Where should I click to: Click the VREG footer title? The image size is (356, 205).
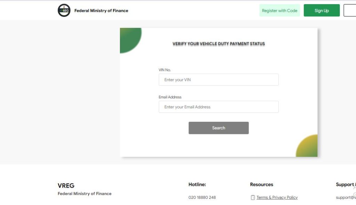(66, 186)
